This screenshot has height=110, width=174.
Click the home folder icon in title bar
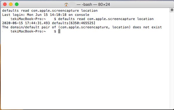click(x=66, y=4)
